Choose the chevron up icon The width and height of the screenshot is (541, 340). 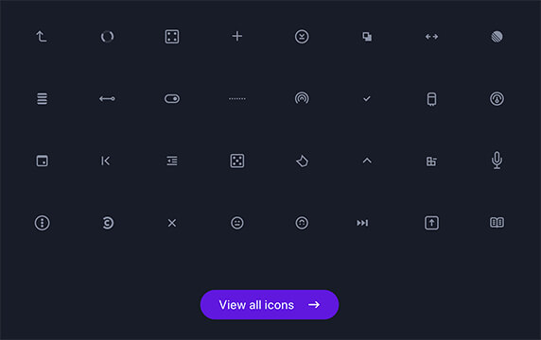coord(367,161)
